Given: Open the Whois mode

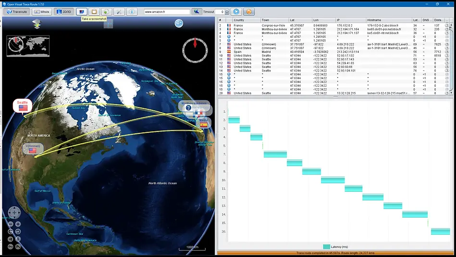Looking at the screenshot, I should [x=42, y=12].
